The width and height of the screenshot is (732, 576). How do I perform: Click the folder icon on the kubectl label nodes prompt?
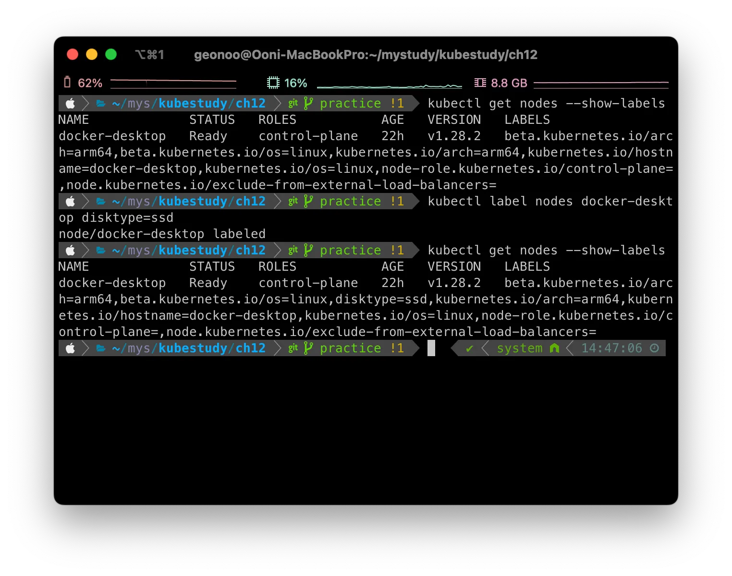[101, 202]
